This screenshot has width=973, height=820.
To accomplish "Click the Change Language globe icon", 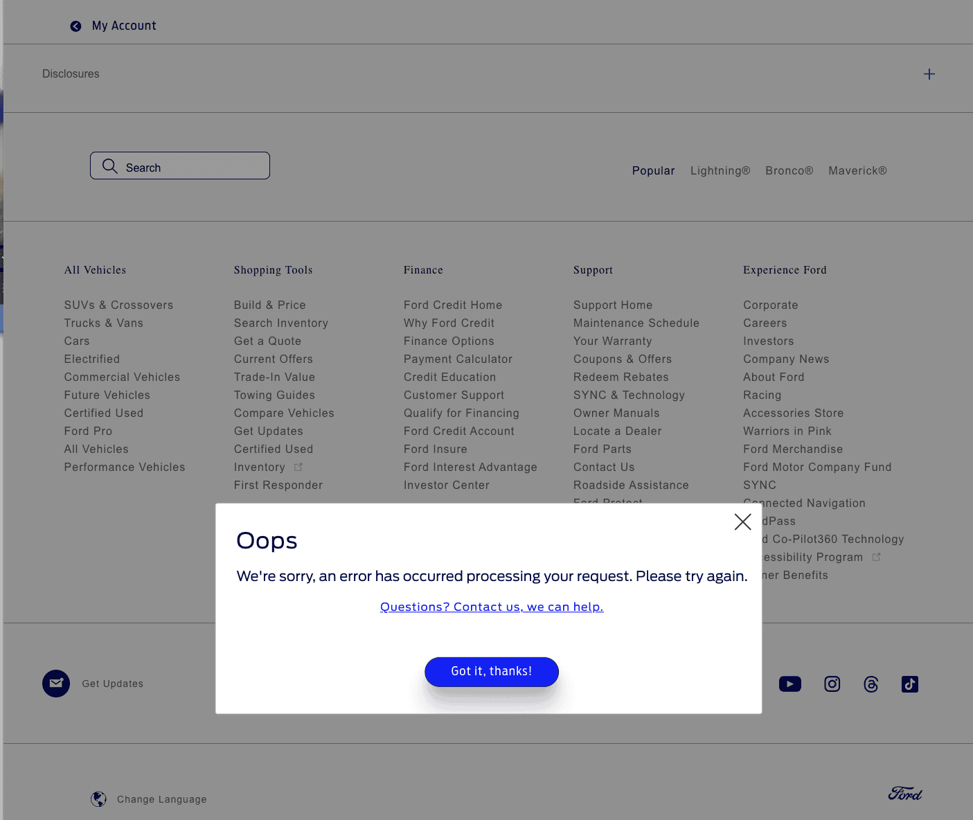I will tap(99, 799).
